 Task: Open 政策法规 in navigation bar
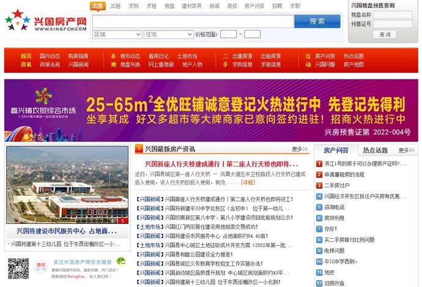pos(50,64)
